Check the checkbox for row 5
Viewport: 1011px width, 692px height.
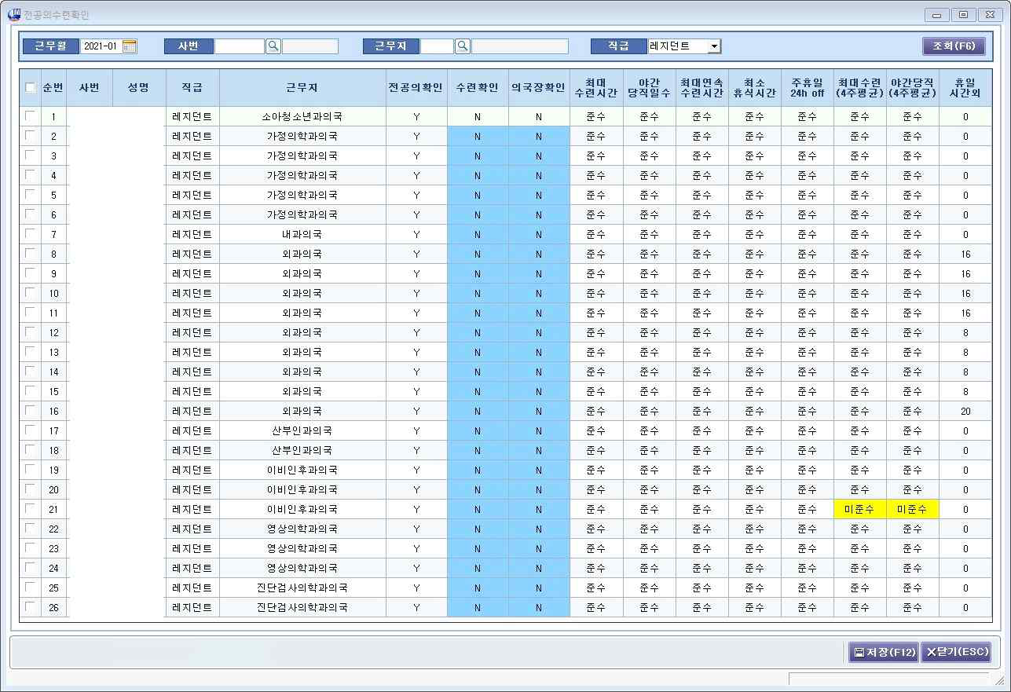pyautogui.click(x=31, y=194)
